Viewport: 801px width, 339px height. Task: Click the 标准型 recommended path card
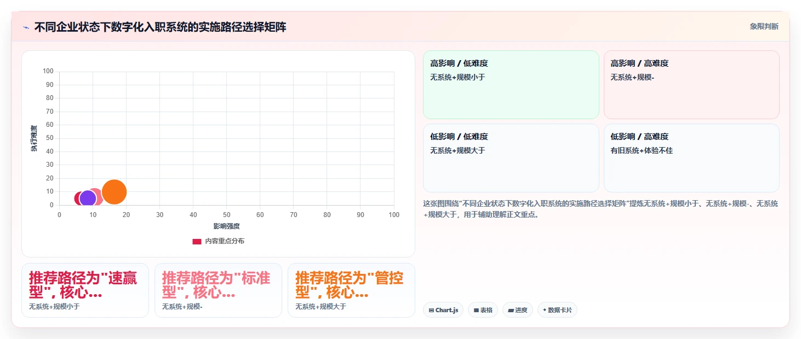coord(218,290)
